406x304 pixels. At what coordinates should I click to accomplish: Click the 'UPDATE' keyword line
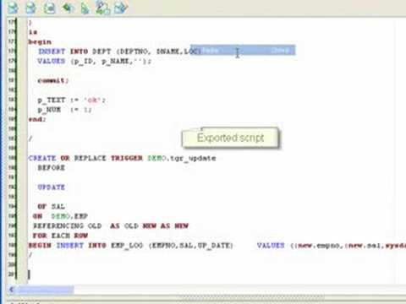click(52, 187)
